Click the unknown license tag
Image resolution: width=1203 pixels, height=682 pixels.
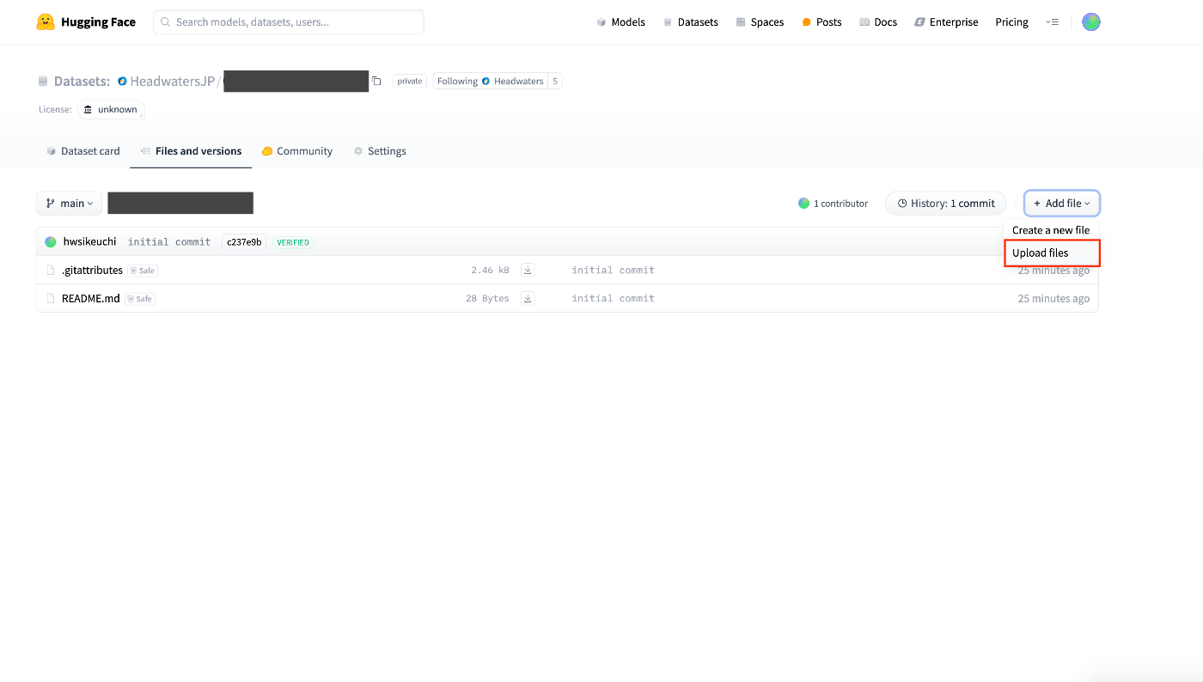pyautogui.click(x=111, y=109)
